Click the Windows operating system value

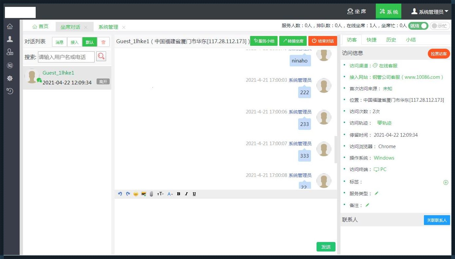pos(384,158)
